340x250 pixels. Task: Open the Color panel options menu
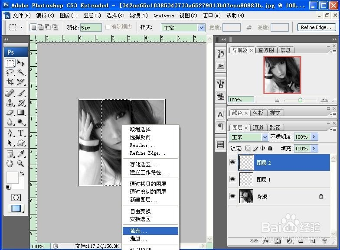click(x=333, y=114)
